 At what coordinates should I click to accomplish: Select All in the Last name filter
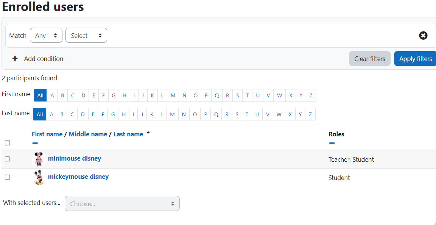[x=39, y=114]
